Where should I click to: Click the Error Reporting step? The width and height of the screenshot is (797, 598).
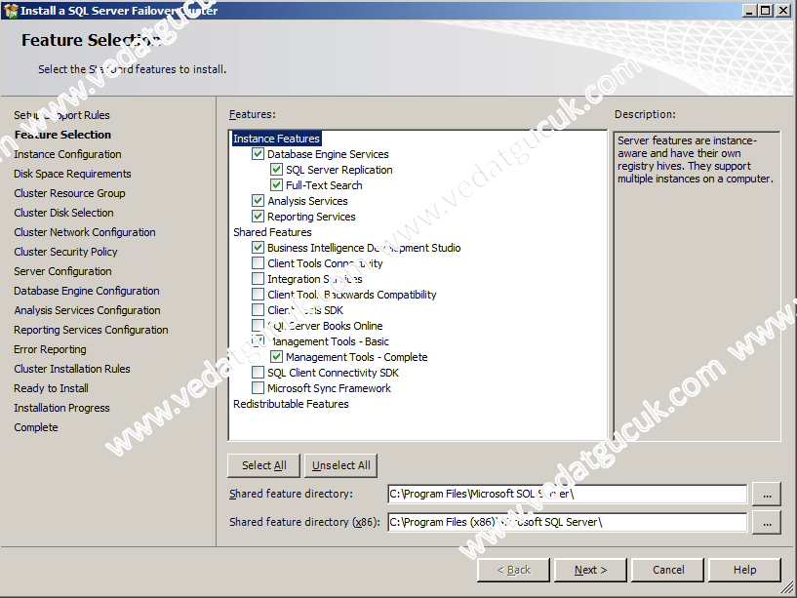tap(50, 349)
